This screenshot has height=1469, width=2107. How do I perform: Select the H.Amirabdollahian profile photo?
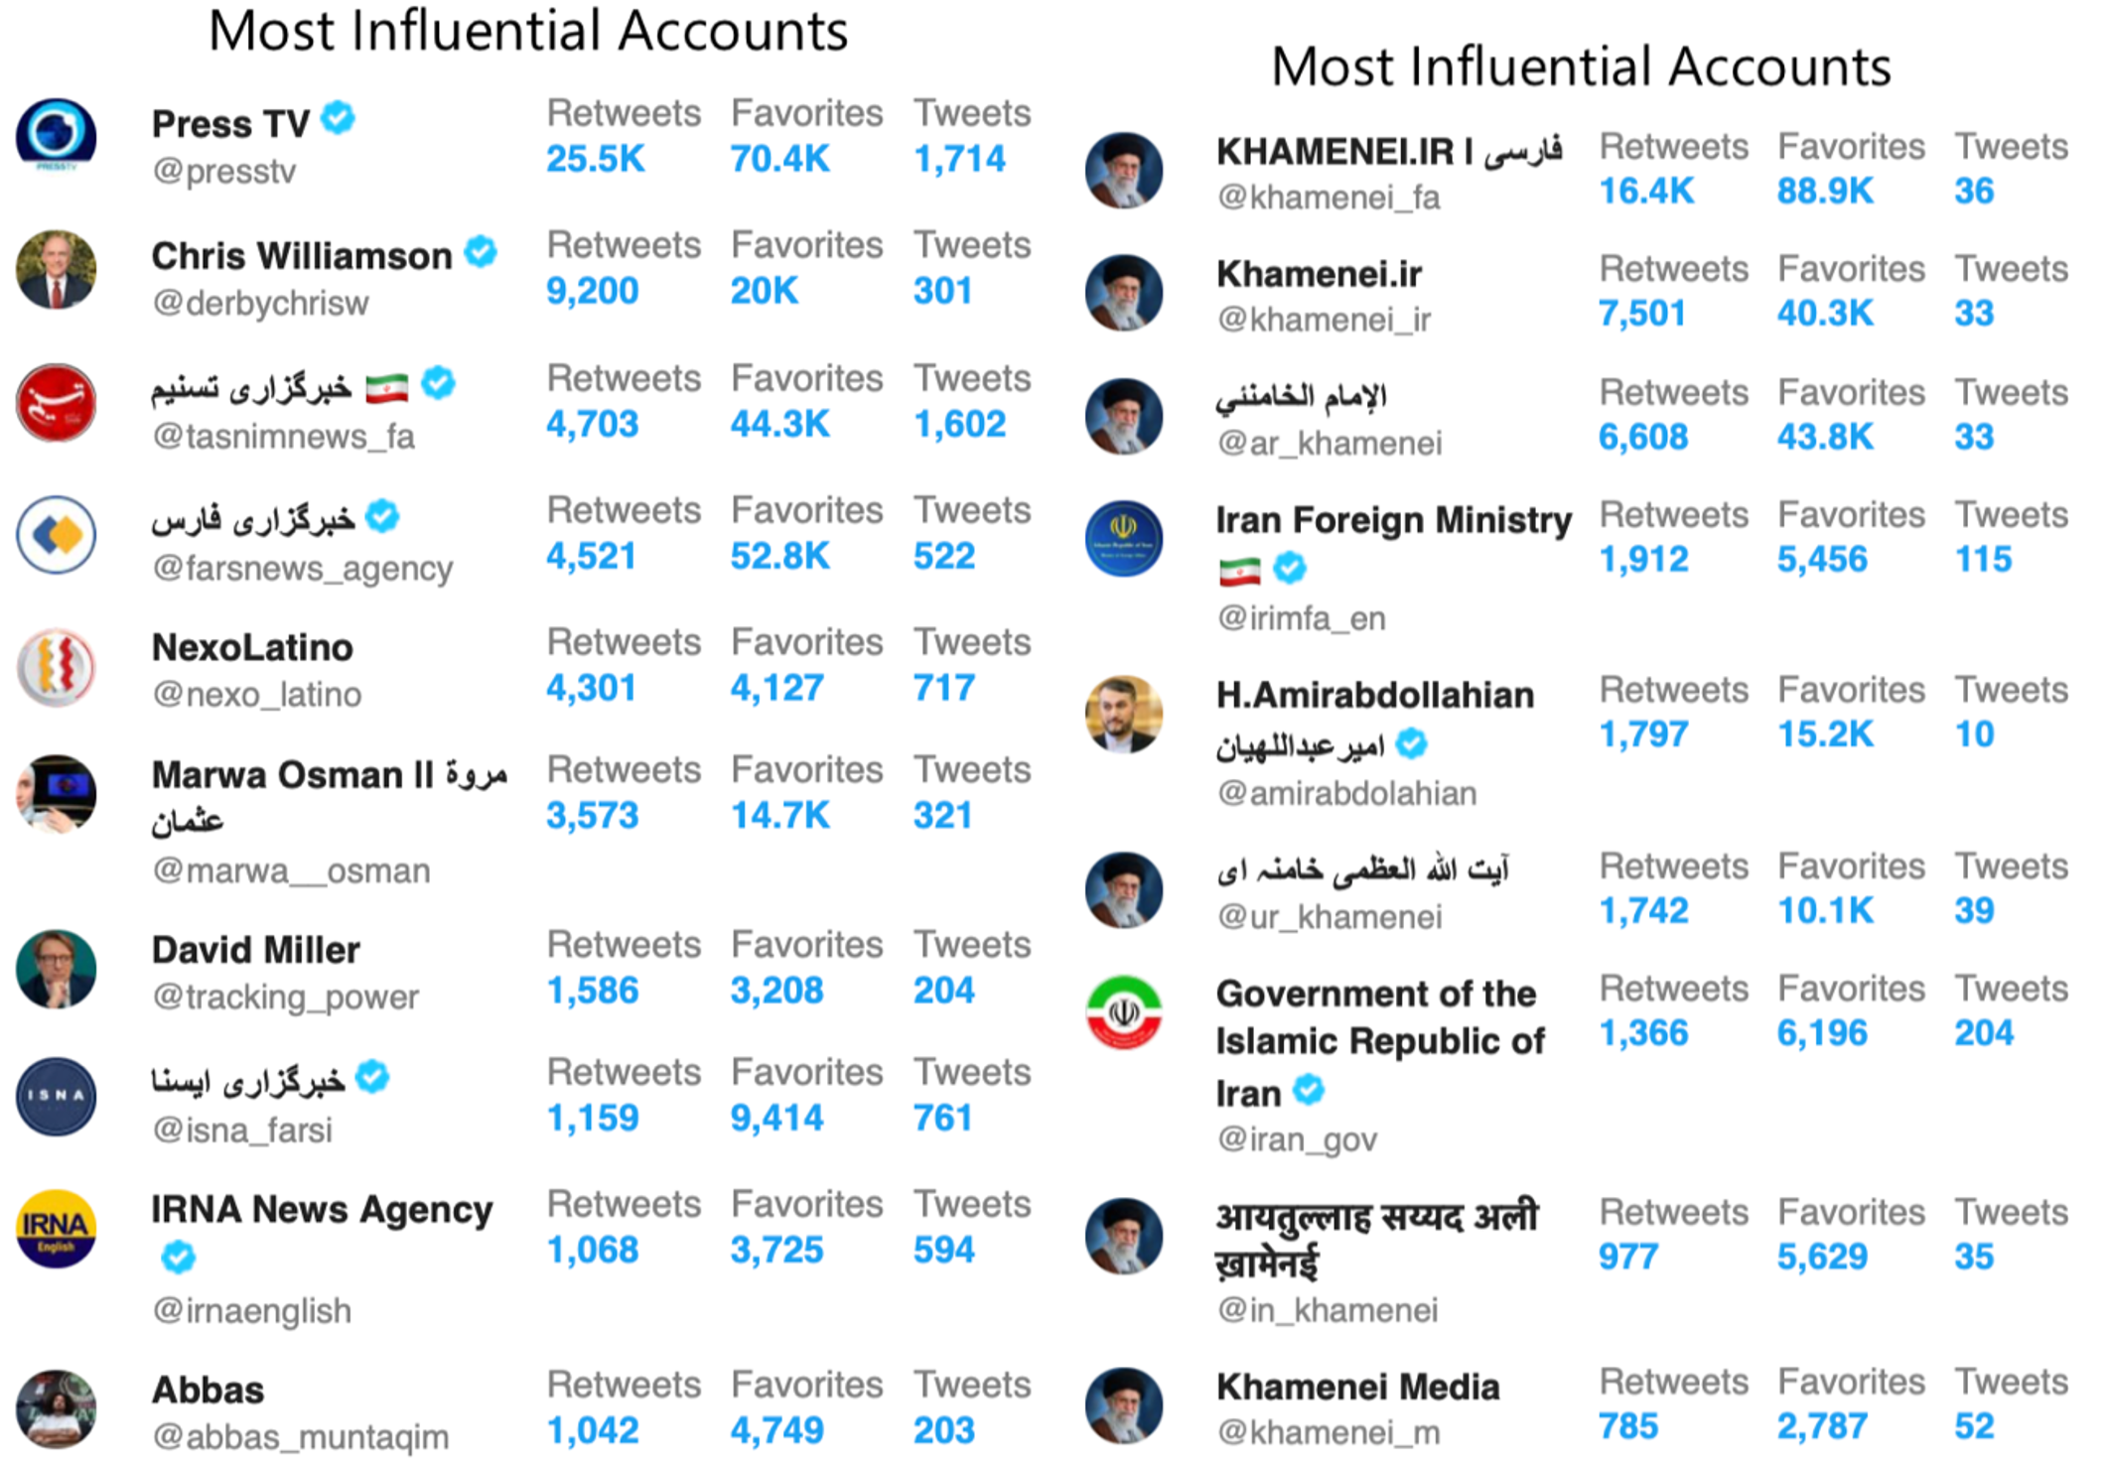coord(1124,715)
